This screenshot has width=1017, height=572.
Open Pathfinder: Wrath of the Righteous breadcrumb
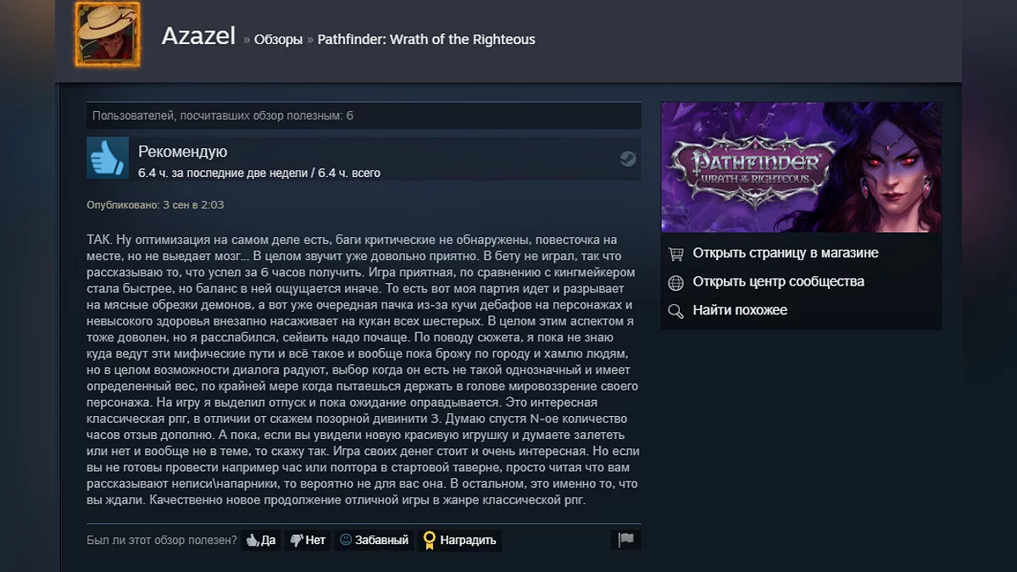coord(426,39)
